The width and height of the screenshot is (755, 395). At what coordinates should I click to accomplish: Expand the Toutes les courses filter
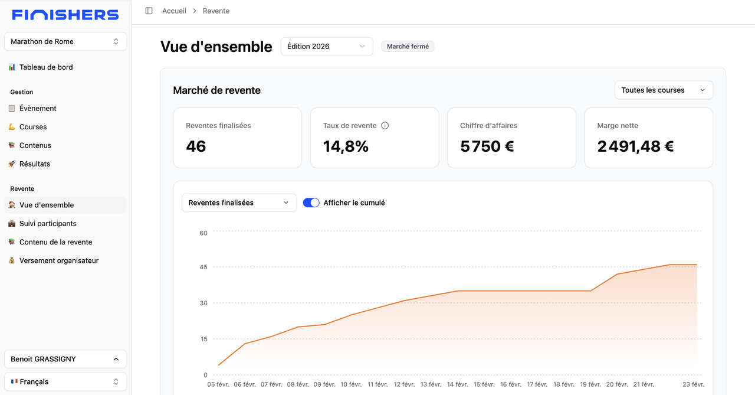(664, 90)
